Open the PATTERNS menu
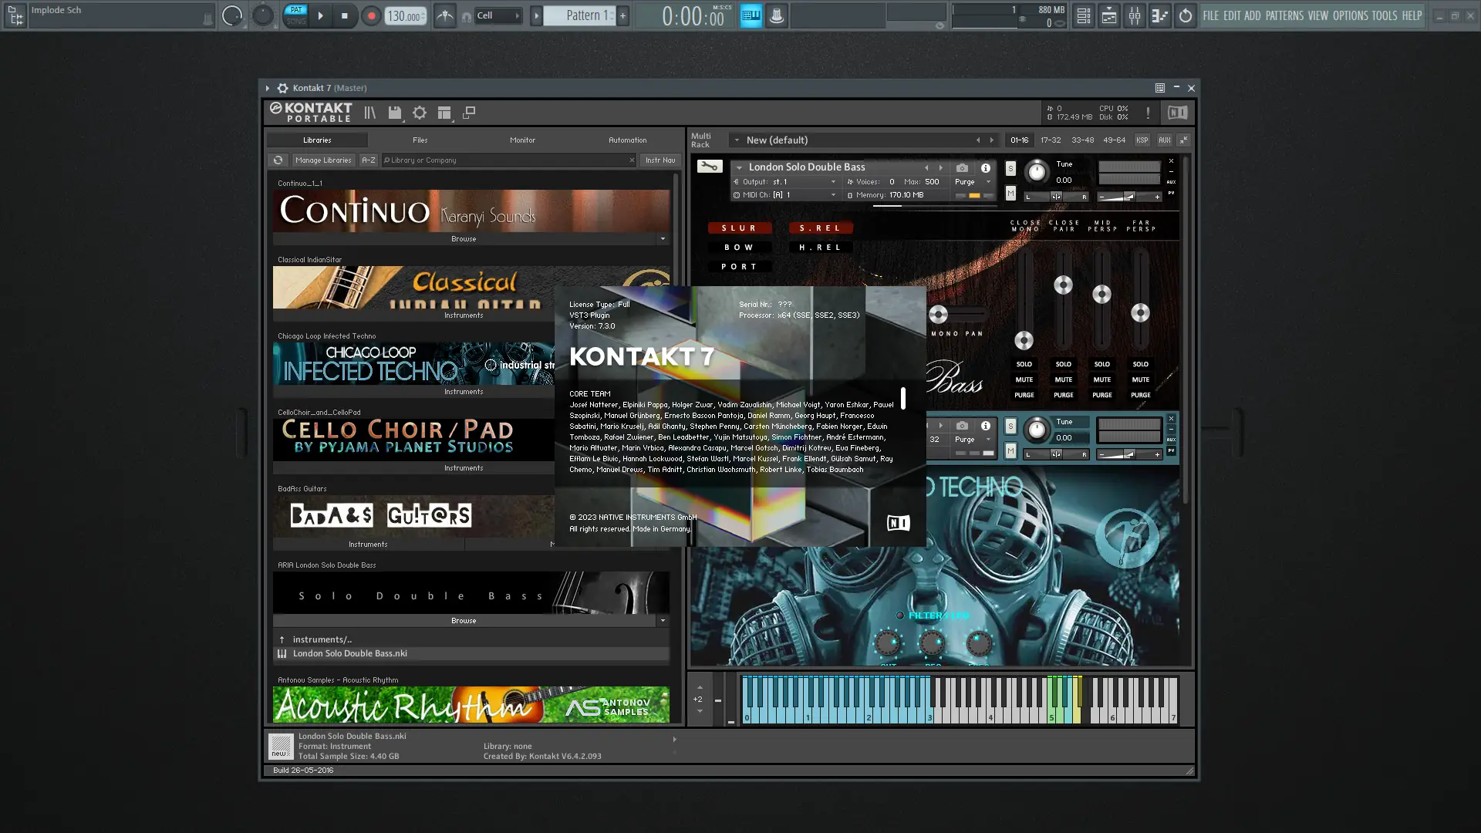The width and height of the screenshot is (1481, 833). (1284, 15)
